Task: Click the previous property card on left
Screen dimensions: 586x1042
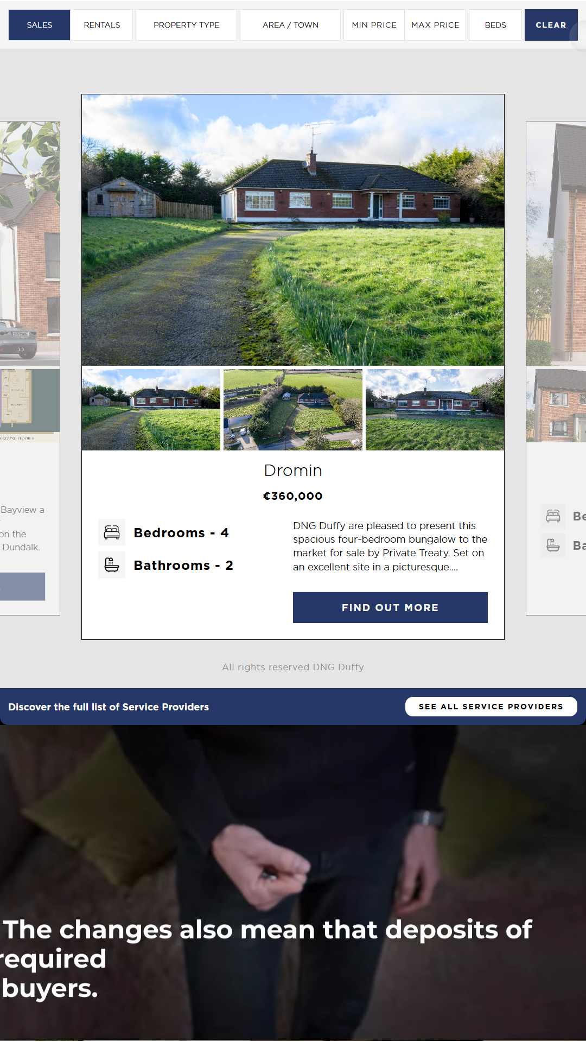Action: coord(30,368)
